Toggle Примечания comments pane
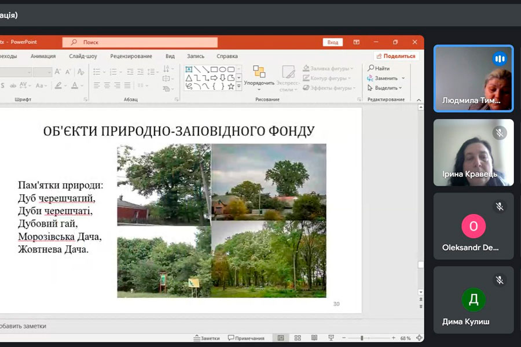Image resolution: width=521 pixels, height=347 pixels. pyautogui.click(x=246, y=338)
